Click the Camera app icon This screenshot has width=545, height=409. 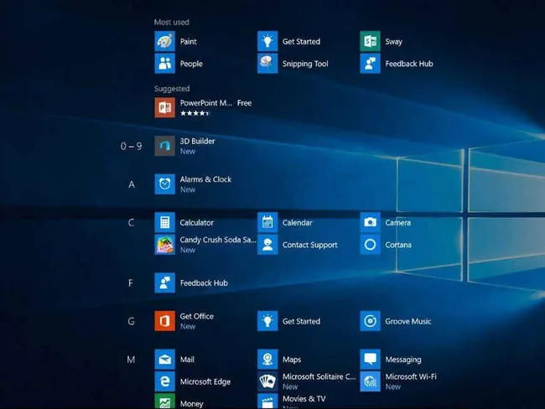370,223
